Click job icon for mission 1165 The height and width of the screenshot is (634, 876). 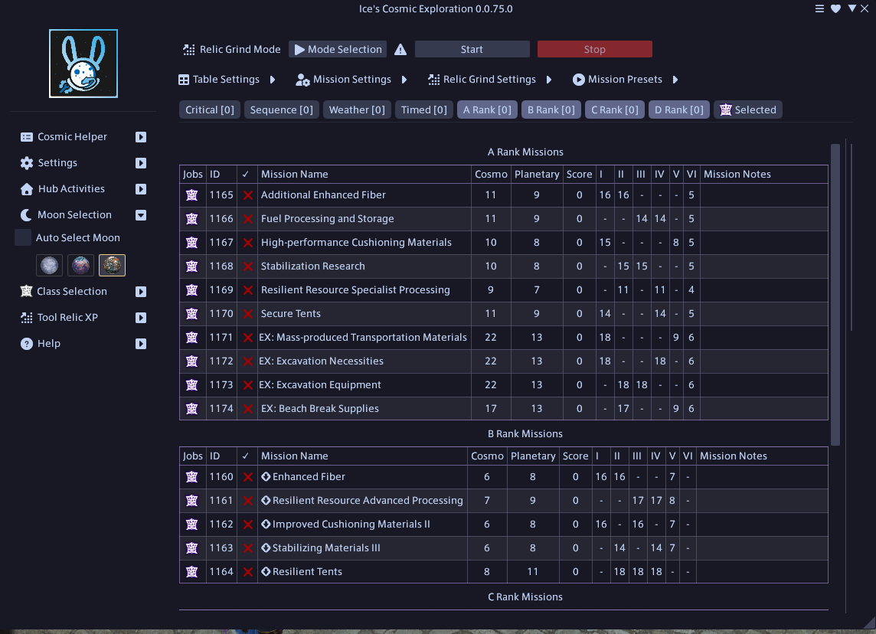191,195
